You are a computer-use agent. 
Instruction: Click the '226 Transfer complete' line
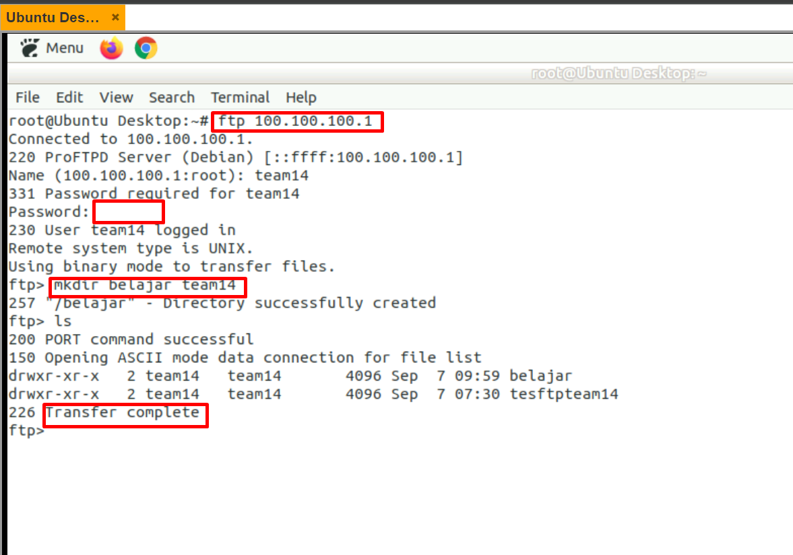coord(104,412)
